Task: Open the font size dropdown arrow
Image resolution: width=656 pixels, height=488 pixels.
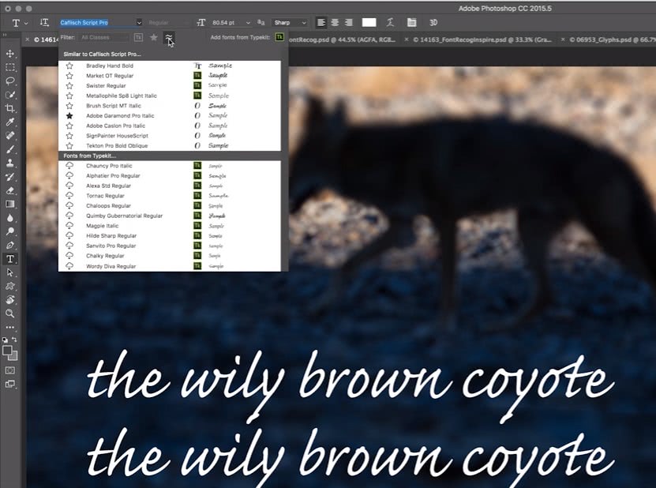Action: click(248, 23)
